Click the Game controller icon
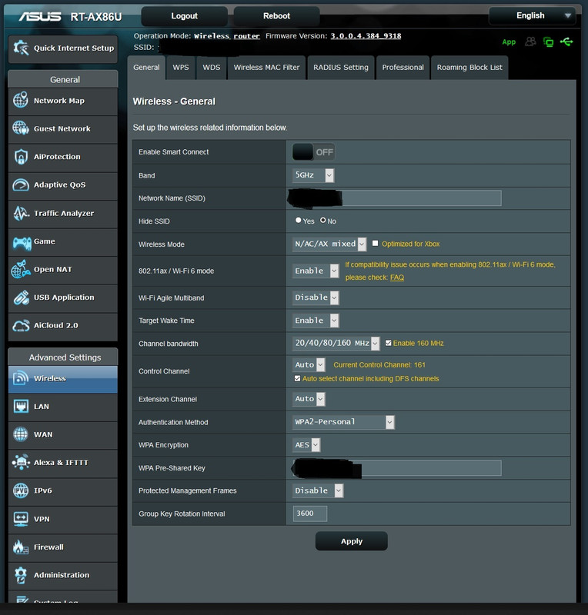Image resolution: width=588 pixels, height=615 pixels. click(x=22, y=242)
